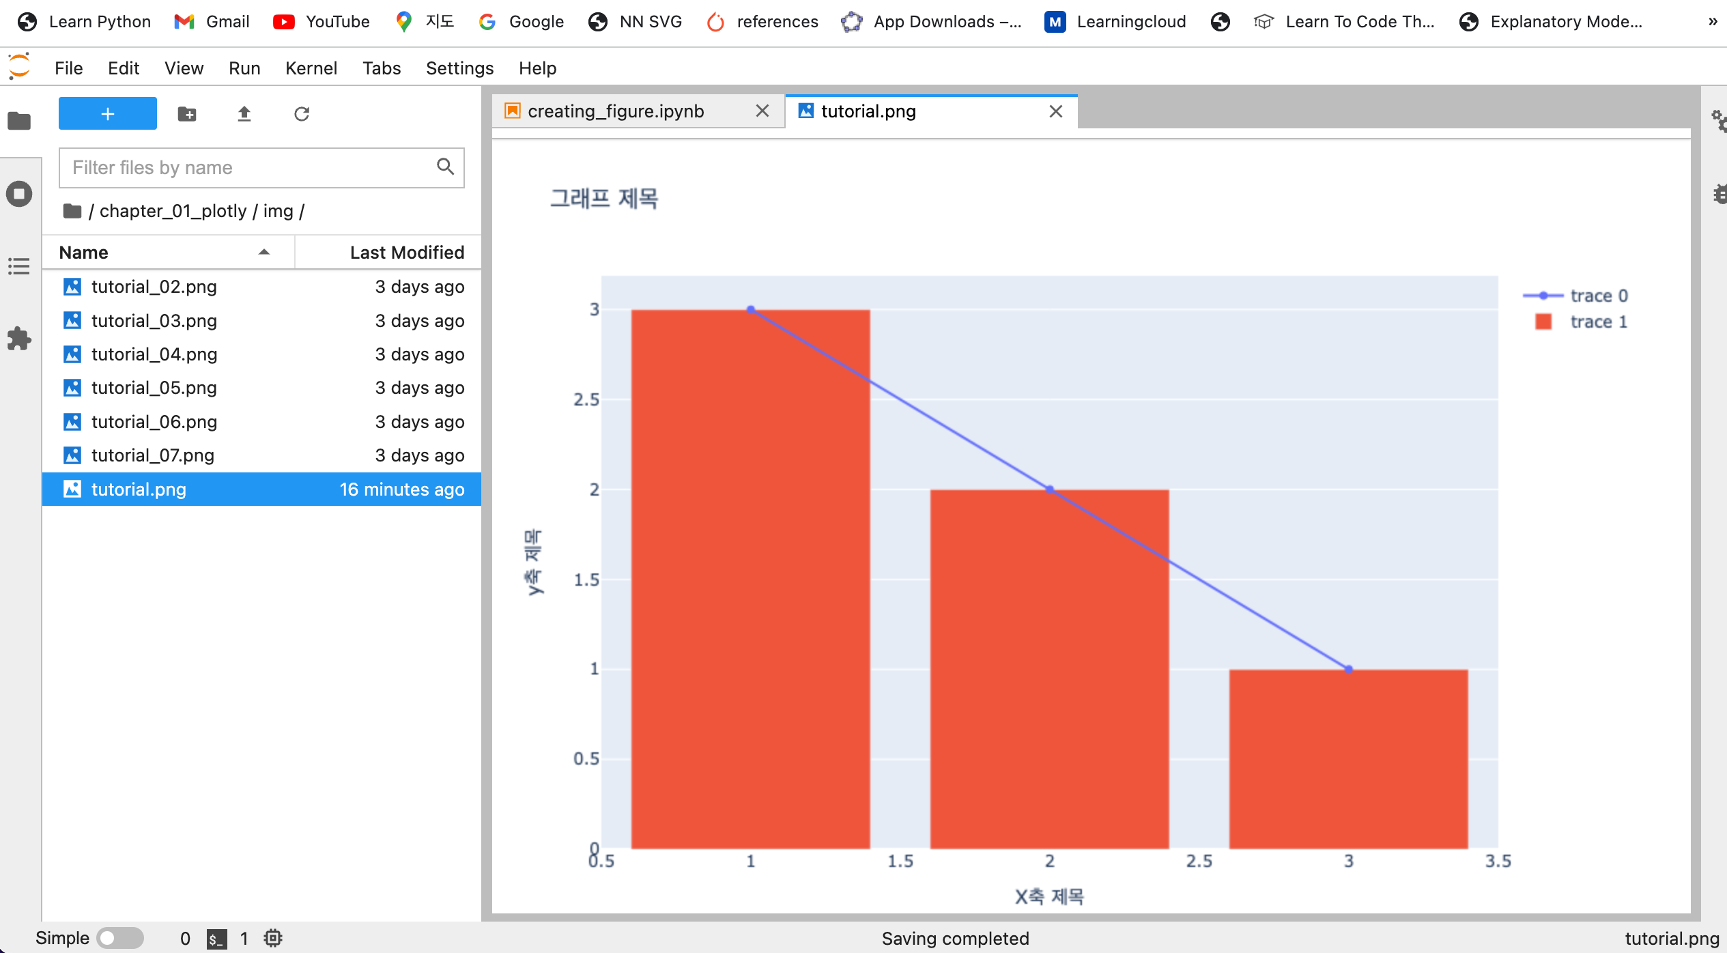1727x953 pixels.
Task: Sort files by Last Modified header
Action: coord(407,252)
